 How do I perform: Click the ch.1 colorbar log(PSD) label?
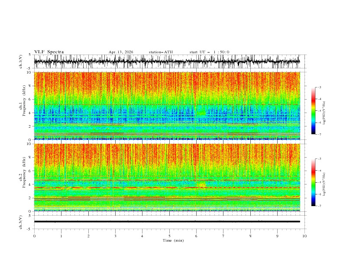pyautogui.click(x=324, y=113)
